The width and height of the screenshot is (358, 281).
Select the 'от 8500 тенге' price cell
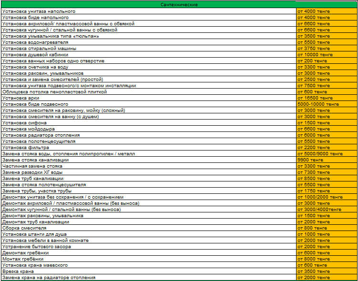pos(327,178)
